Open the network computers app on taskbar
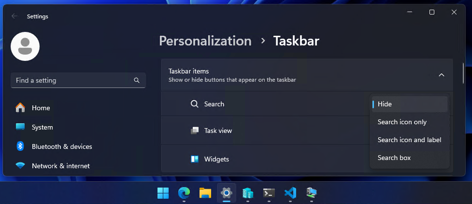Image resolution: width=472 pixels, height=204 pixels. point(312,193)
